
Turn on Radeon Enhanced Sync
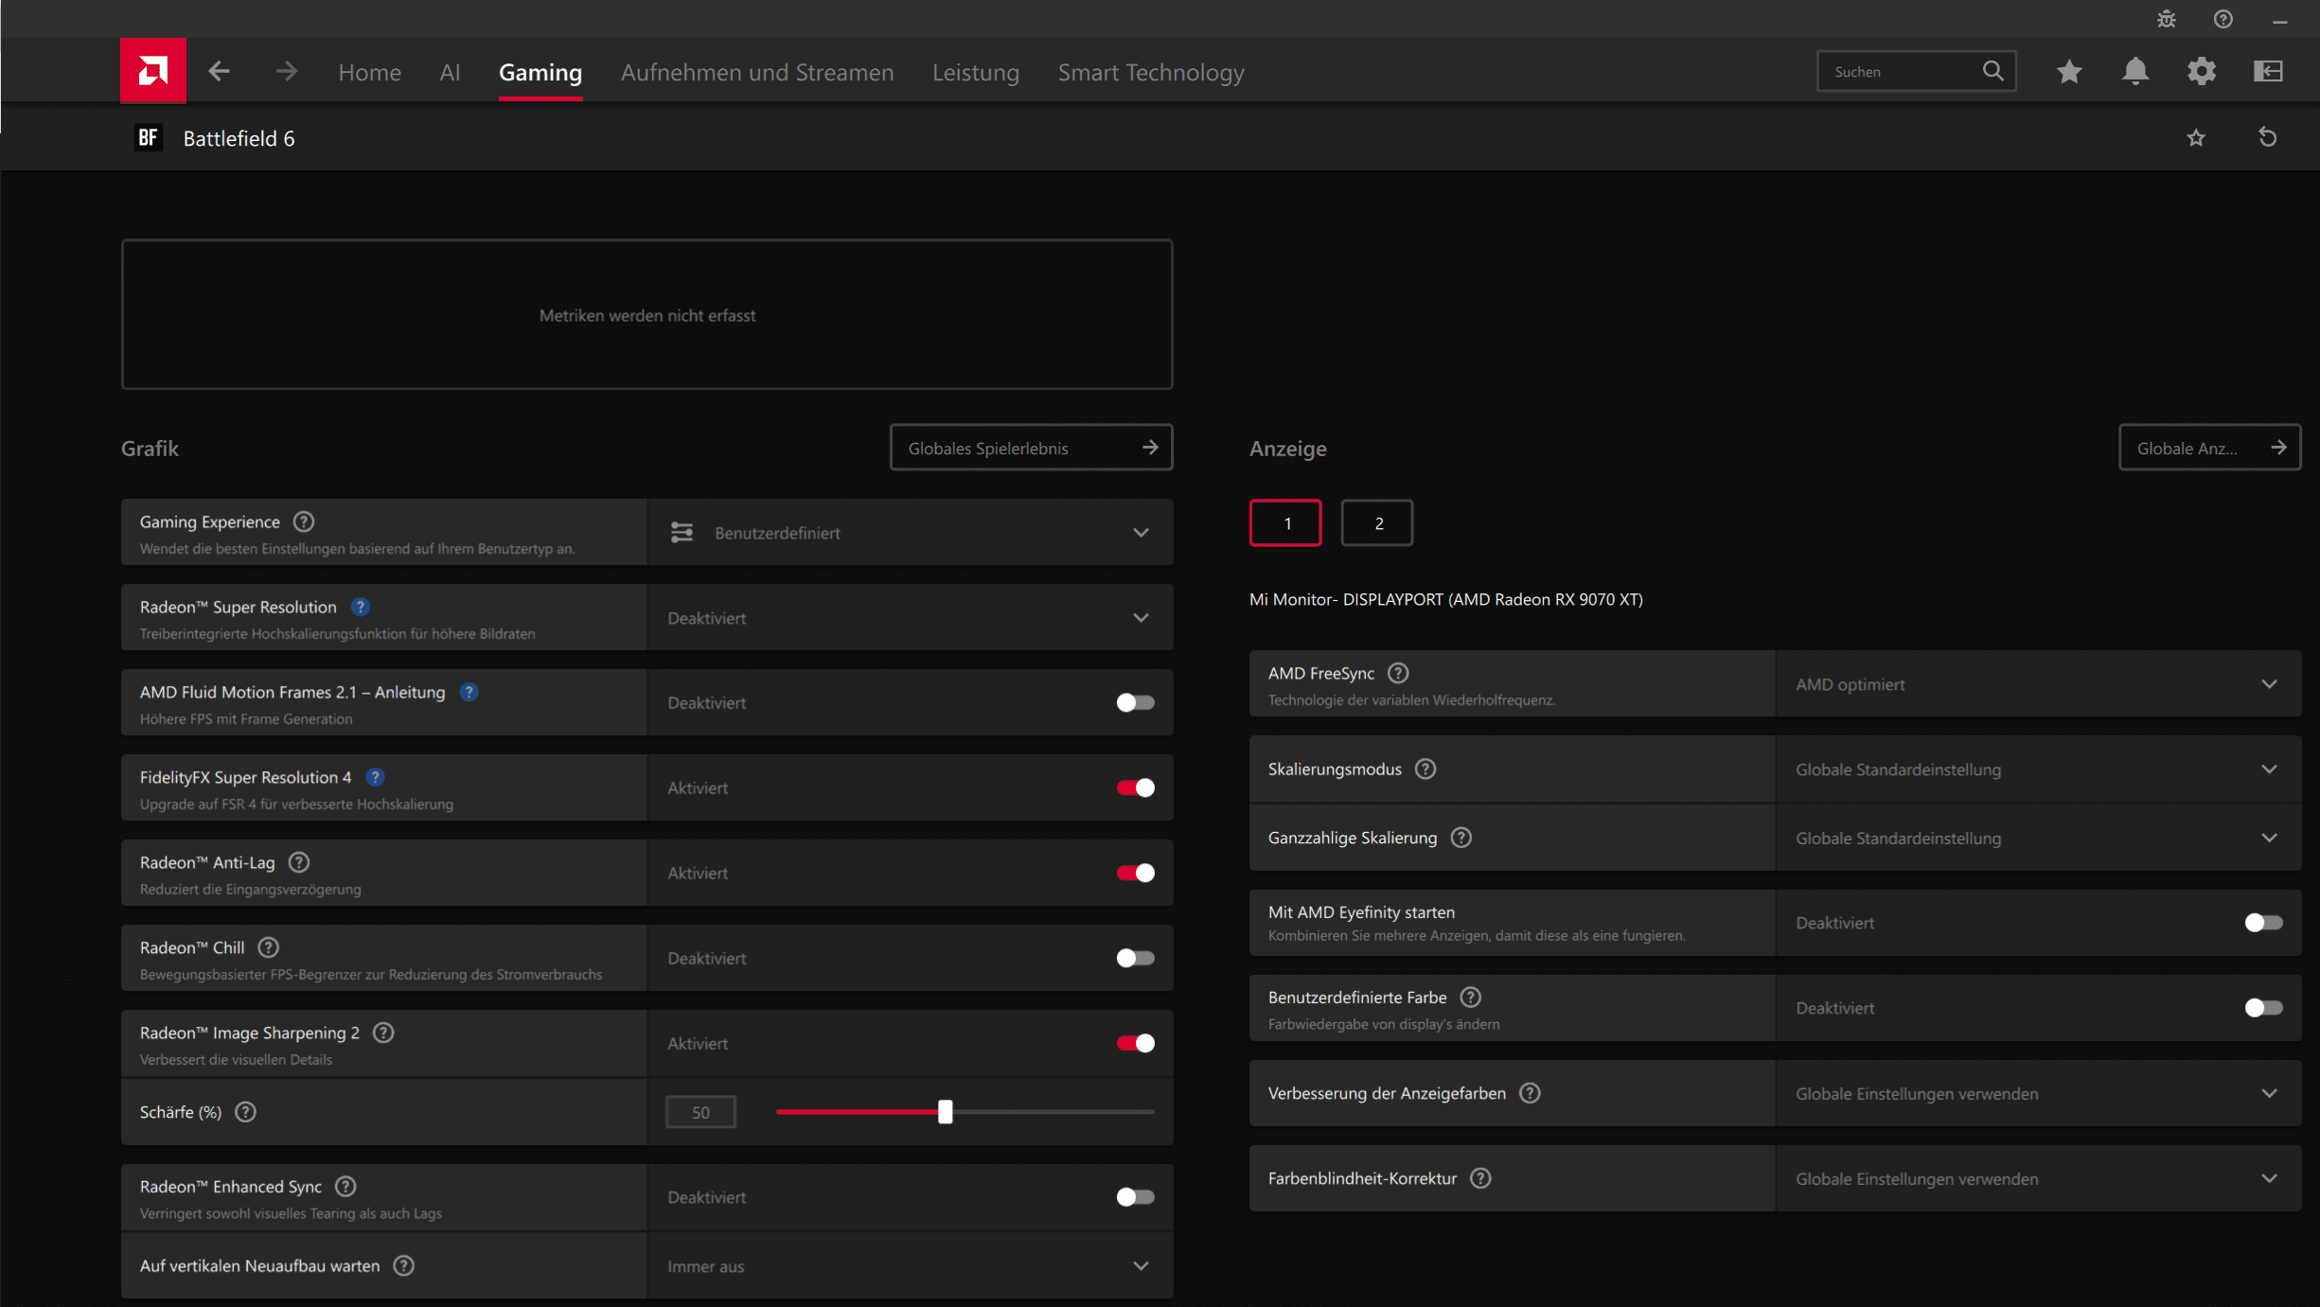point(1135,1197)
